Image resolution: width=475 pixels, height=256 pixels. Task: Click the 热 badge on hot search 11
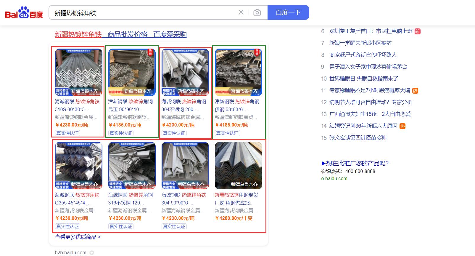(415, 91)
